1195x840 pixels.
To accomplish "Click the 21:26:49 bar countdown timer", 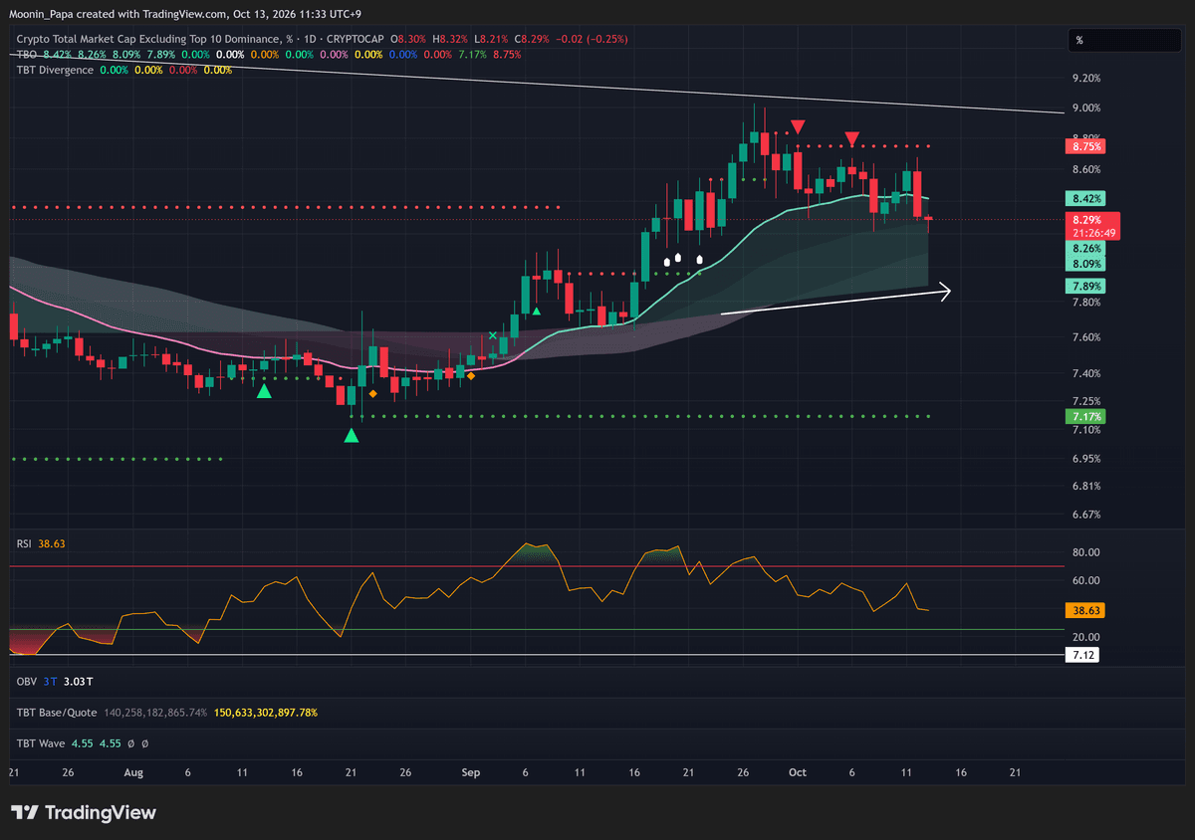I will 1093,233.
